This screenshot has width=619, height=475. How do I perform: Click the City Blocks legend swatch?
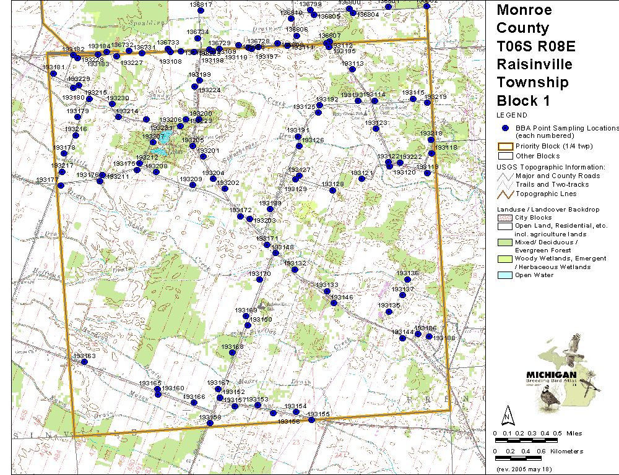[505, 218]
